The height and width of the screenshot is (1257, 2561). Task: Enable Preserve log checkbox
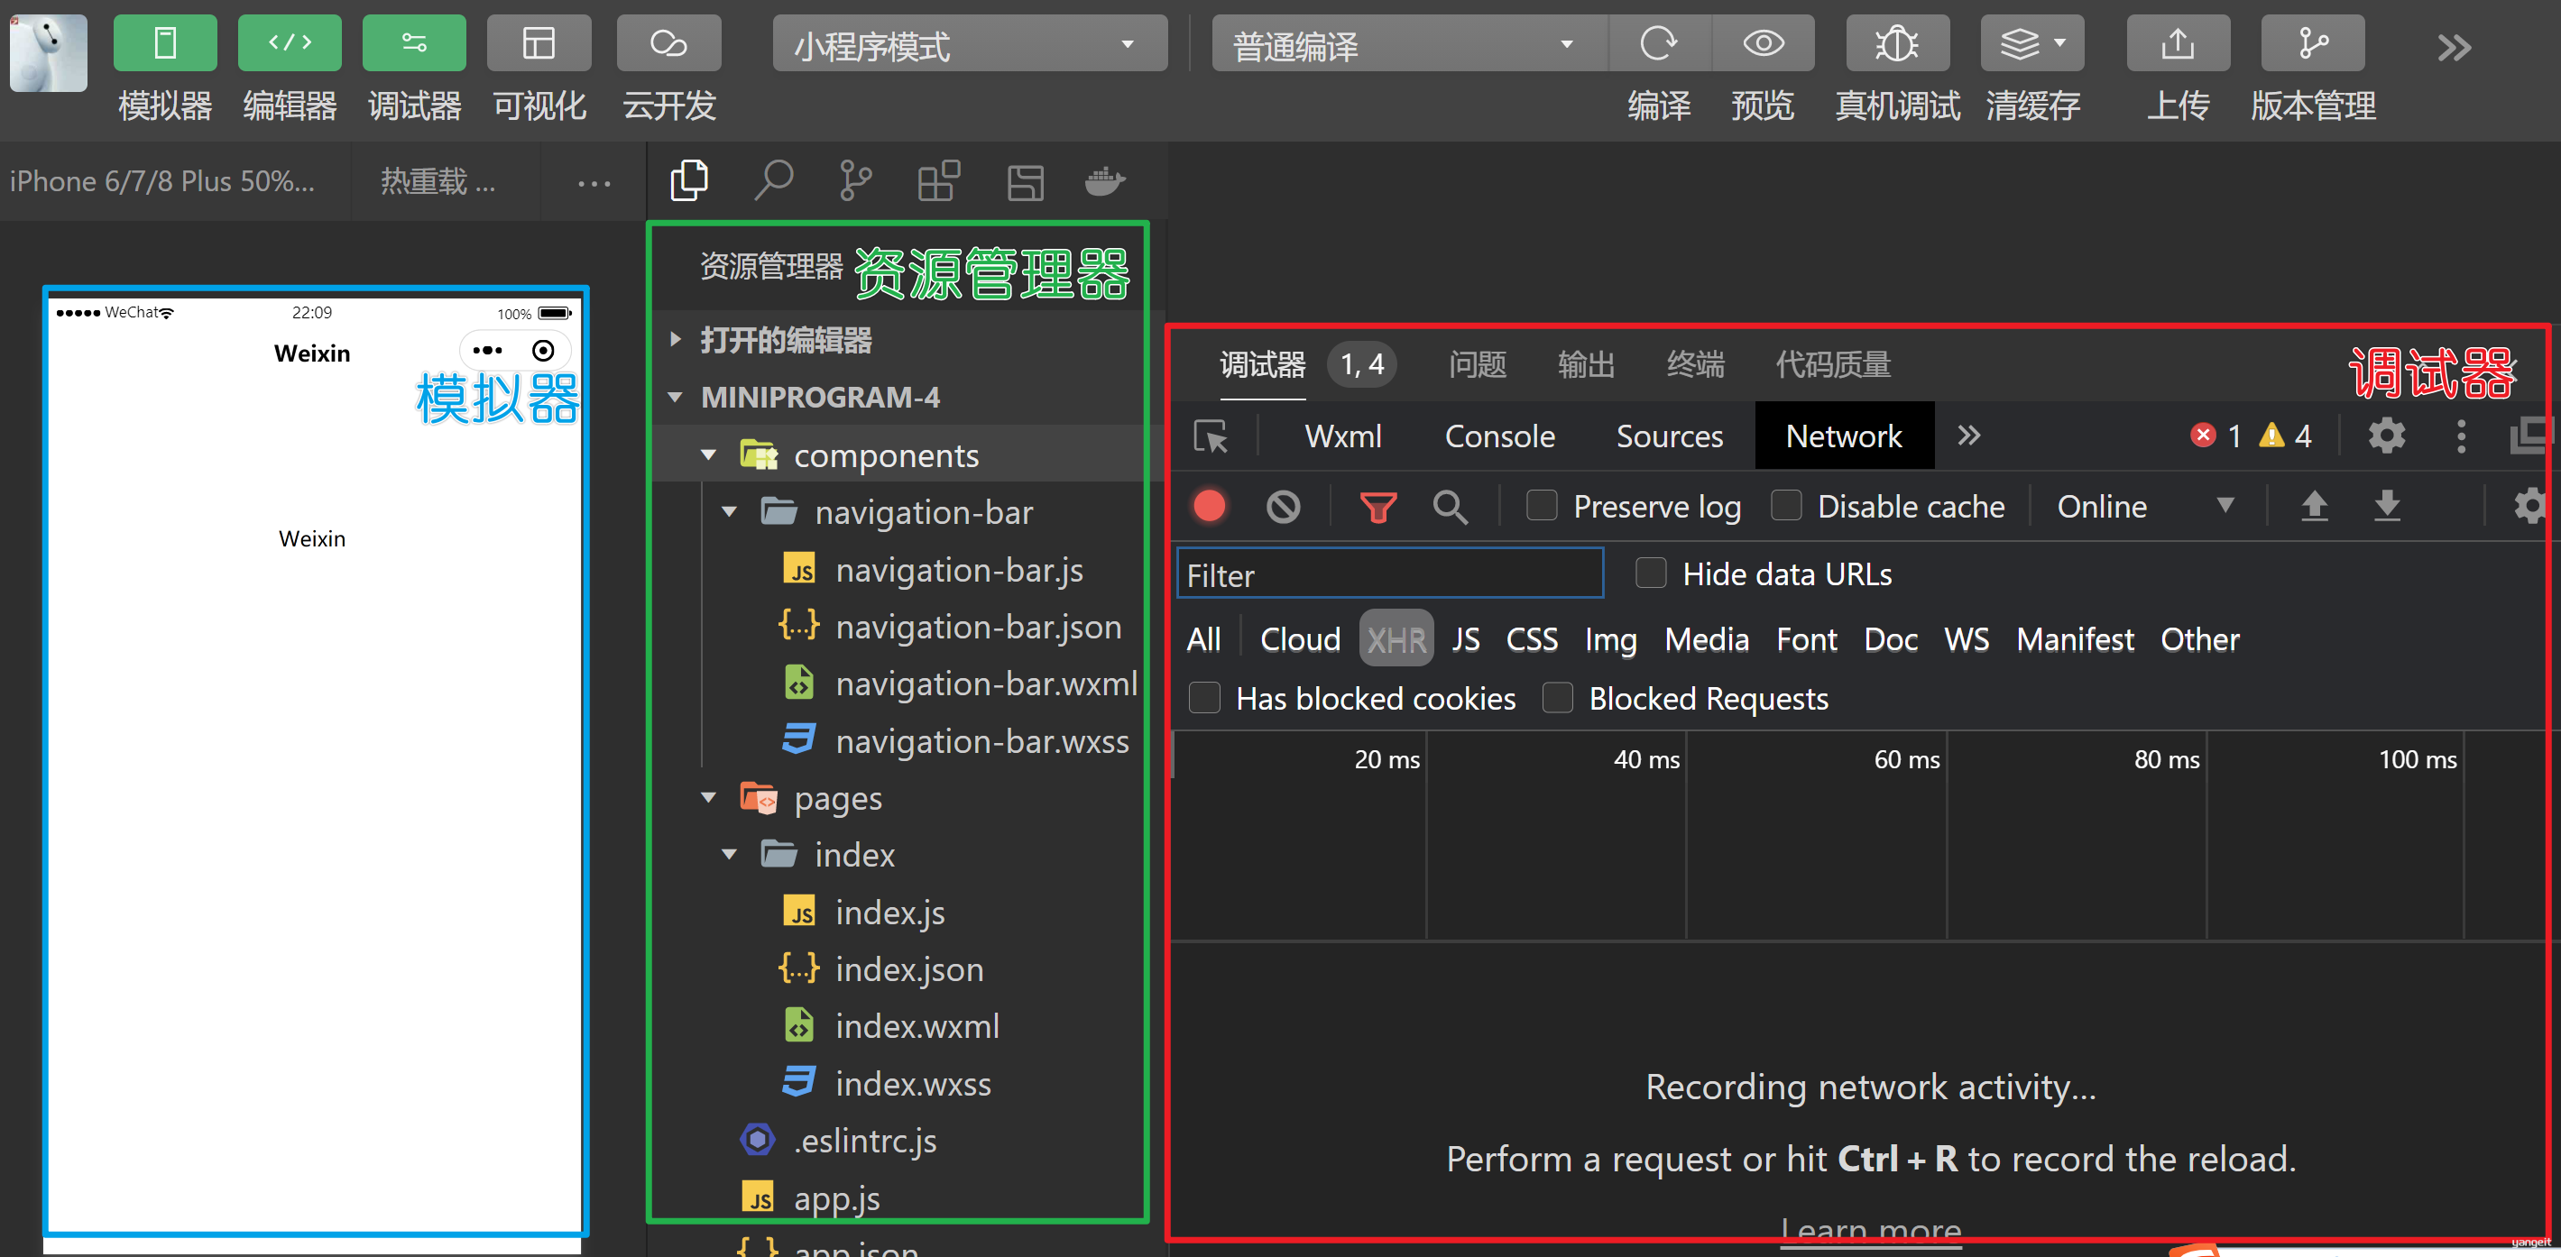(x=1541, y=506)
